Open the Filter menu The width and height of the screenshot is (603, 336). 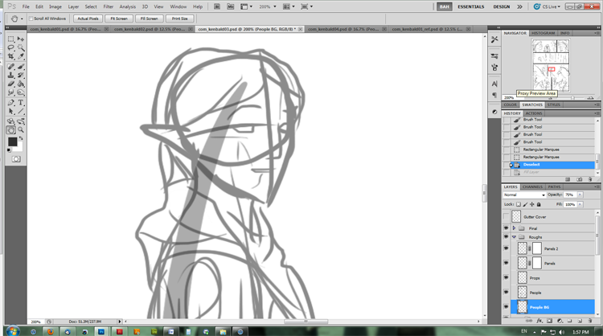click(108, 6)
